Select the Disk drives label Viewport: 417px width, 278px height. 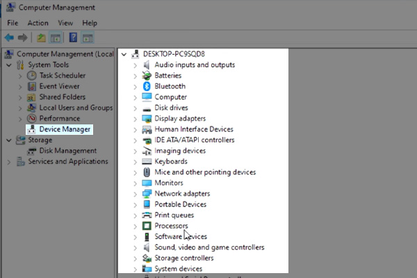click(171, 108)
